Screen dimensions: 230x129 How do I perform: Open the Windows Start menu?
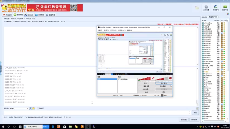[3, 127]
